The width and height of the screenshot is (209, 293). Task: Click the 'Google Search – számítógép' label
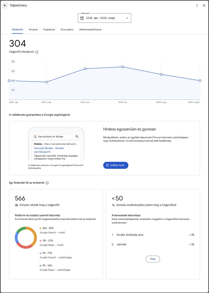coord(56,257)
